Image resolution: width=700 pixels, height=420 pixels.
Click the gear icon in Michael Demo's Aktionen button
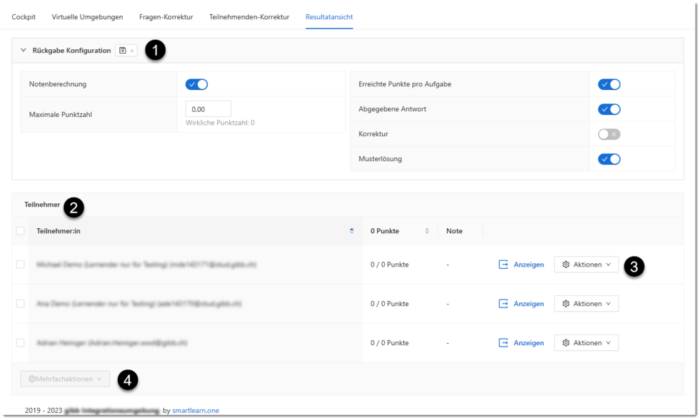tap(567, 264)
